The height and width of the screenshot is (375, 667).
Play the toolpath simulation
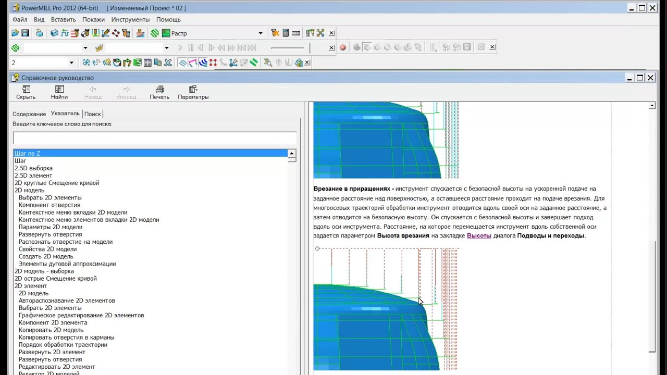(x=180, y=47)
